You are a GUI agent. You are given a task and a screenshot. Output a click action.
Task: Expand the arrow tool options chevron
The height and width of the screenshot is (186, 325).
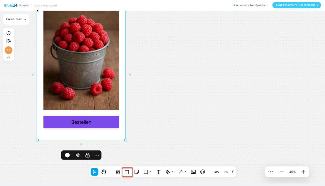click(185, 172)
